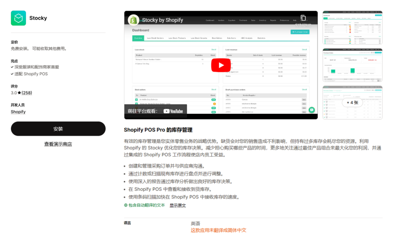Click the globe icon next to 包含自动翻译的文本
Image resolution: width=395 pixels, height=235 pixels.
pyautogui.click(x=125, y=205)
